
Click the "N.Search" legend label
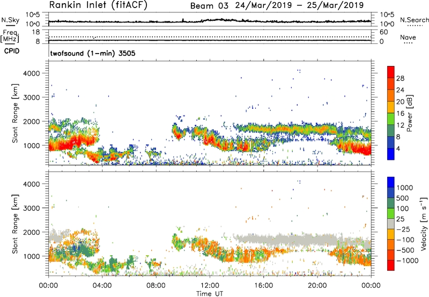point(414,20)
